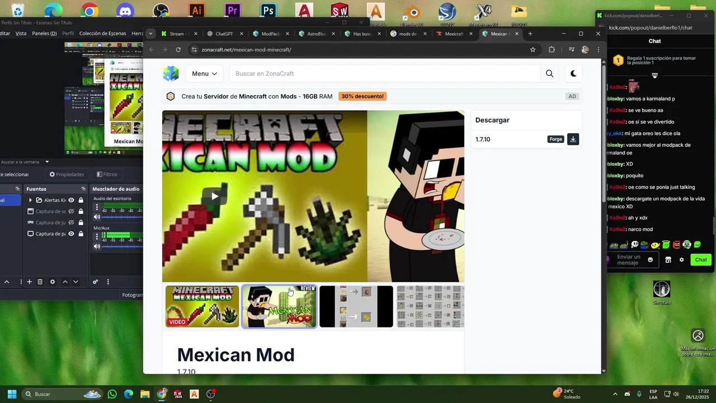The image size is (716, 403).
Task: Show the Captura de juego source
Action: [x=71, y=222]
